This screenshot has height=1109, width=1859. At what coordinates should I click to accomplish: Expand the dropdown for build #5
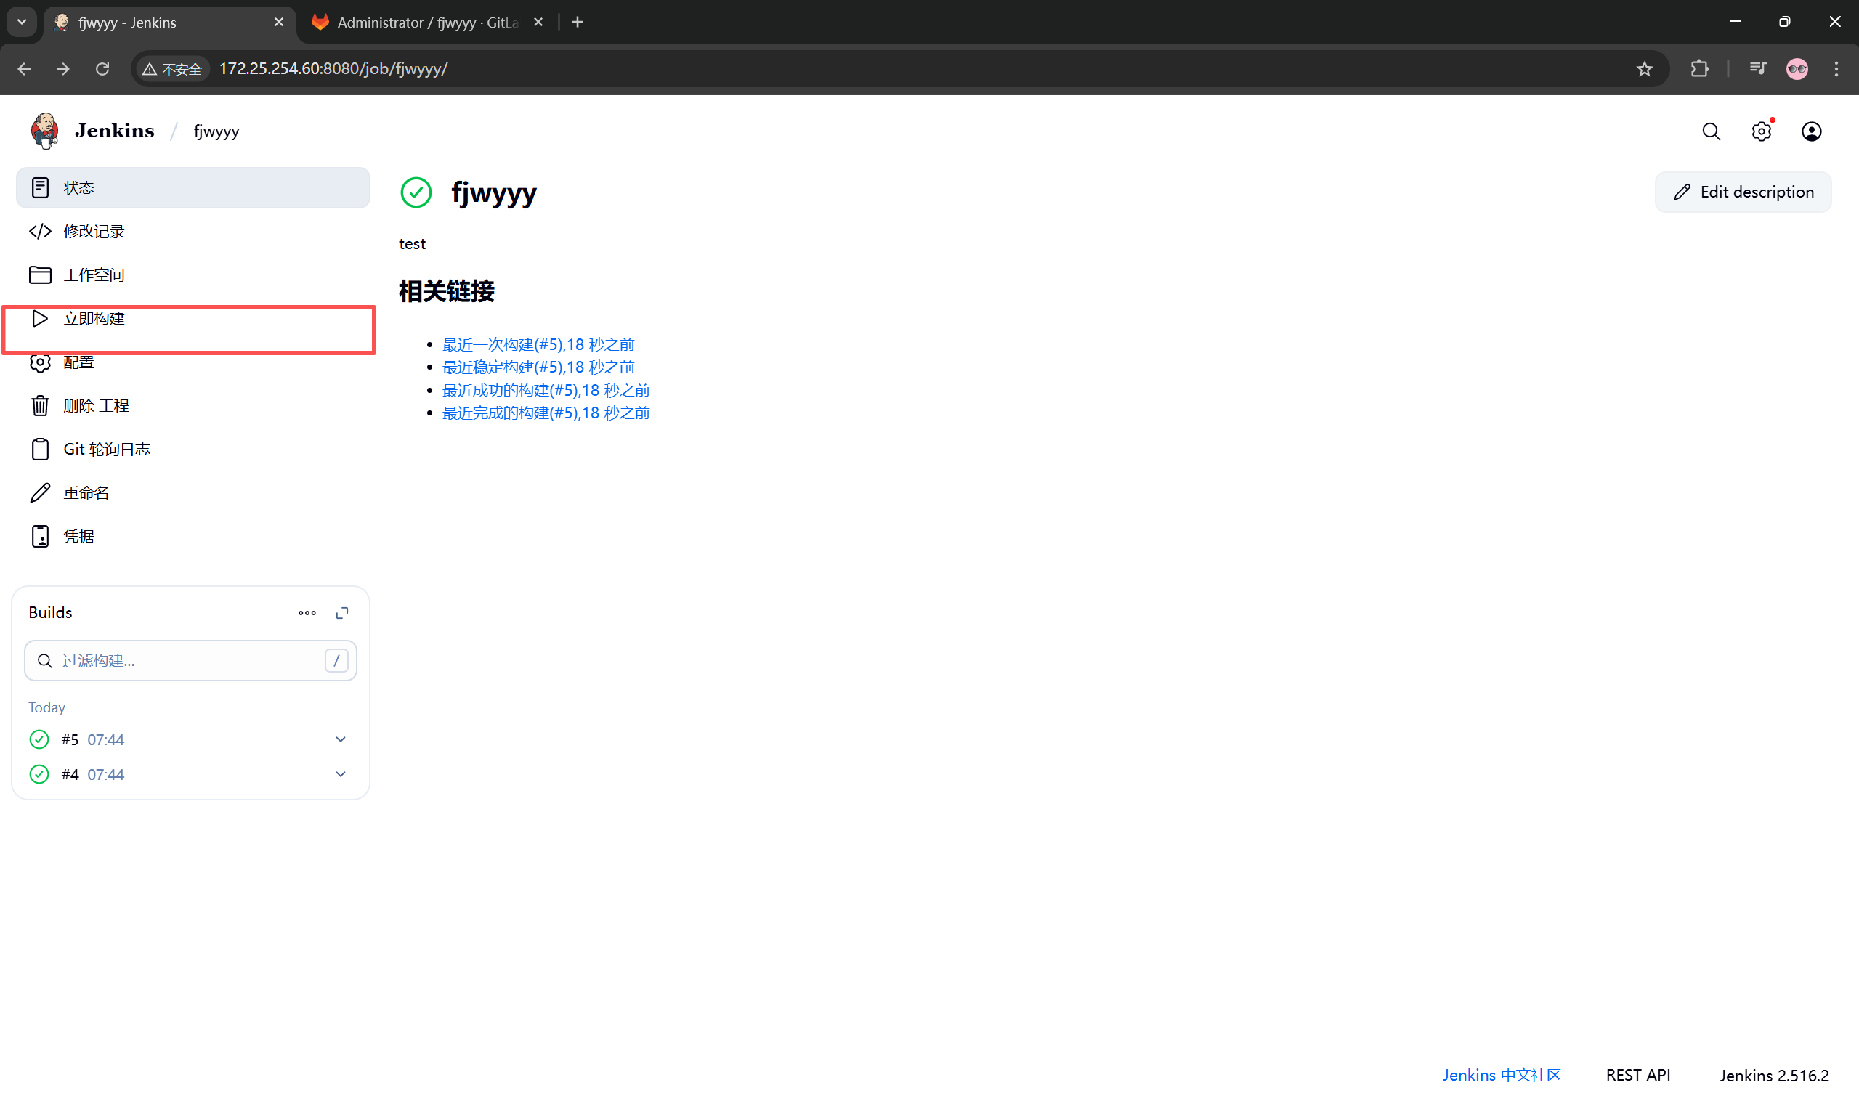341,739
